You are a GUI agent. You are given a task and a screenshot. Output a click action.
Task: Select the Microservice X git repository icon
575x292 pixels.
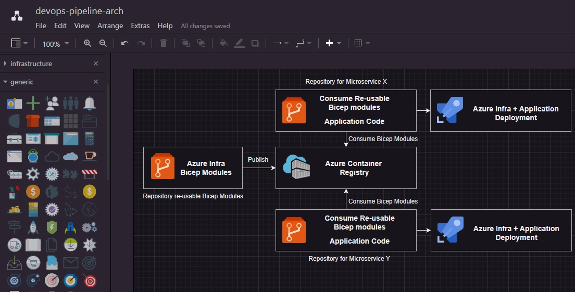pos(294,110)
